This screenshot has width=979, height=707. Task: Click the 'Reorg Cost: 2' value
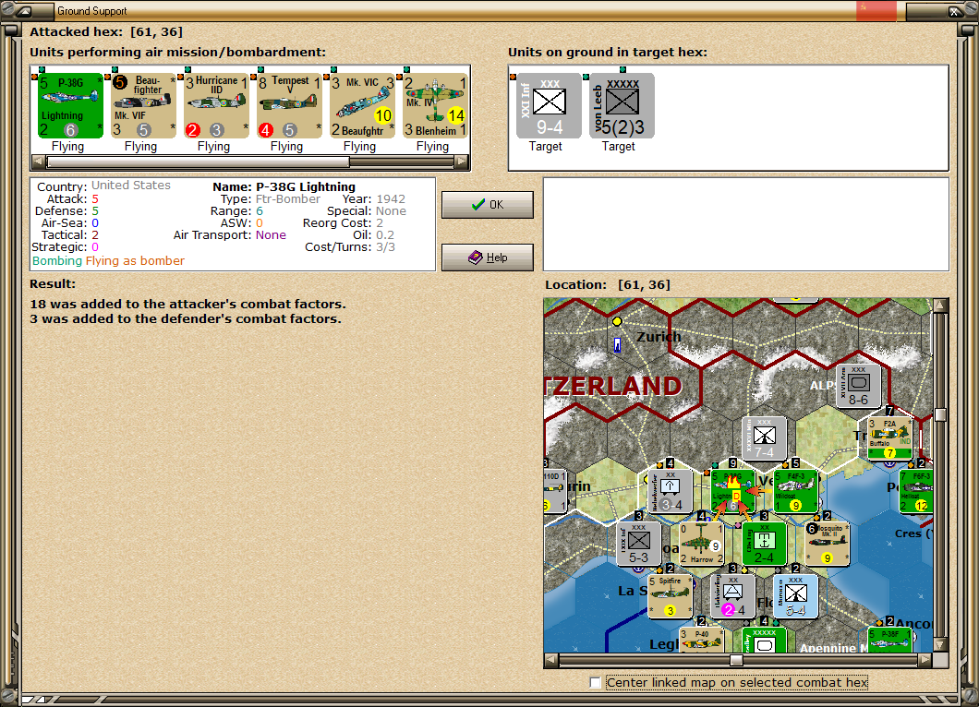pyautogui.click(x=380, y=223)
